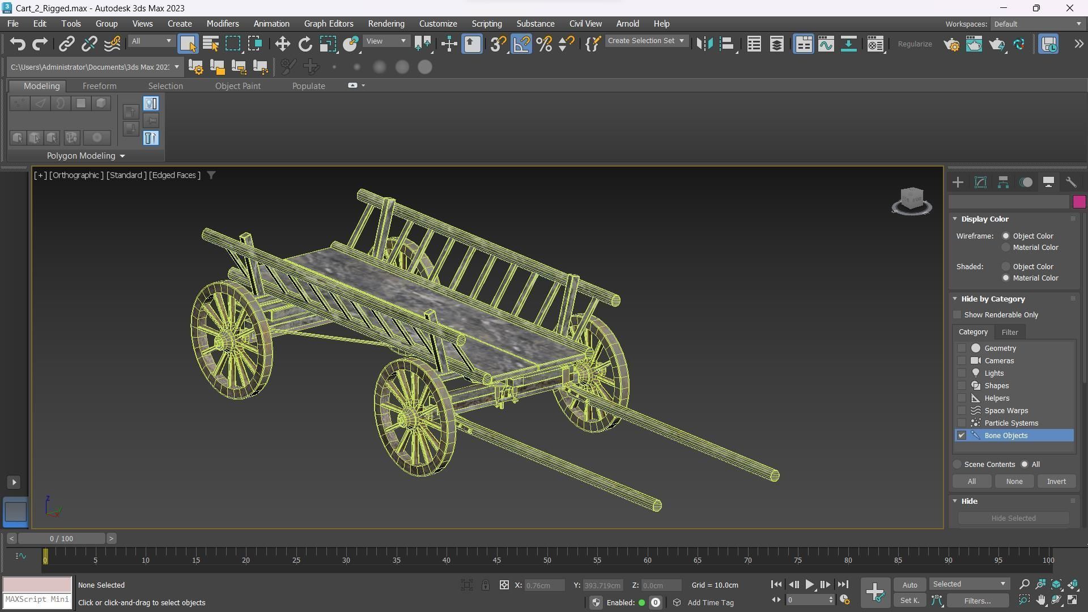Check the Geometry category checkbox
Screen dimensions: 1088x612
(962, 348)
